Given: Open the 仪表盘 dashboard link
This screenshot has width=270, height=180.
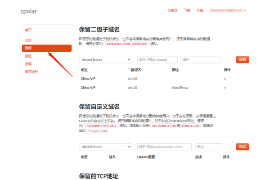Looking at the screenshot, I should [172, 10].
